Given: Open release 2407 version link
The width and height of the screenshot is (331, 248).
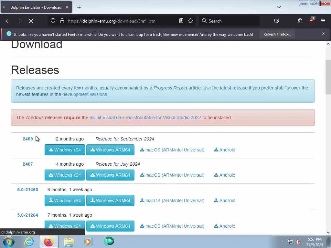Looking at the screenshot, I should point(28,164).
